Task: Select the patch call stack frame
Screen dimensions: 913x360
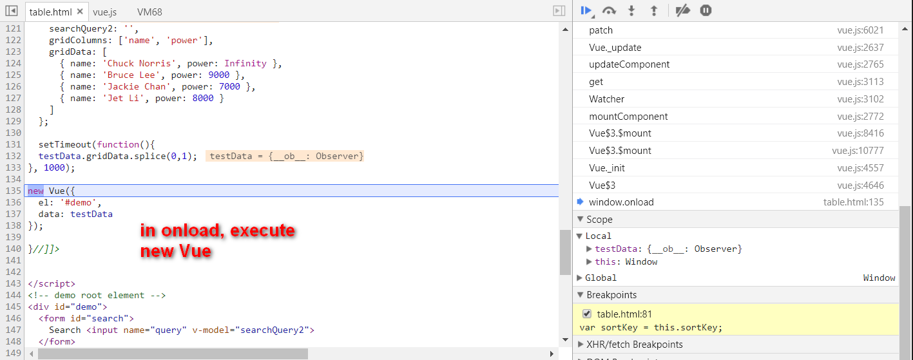Action: [736, 30]
